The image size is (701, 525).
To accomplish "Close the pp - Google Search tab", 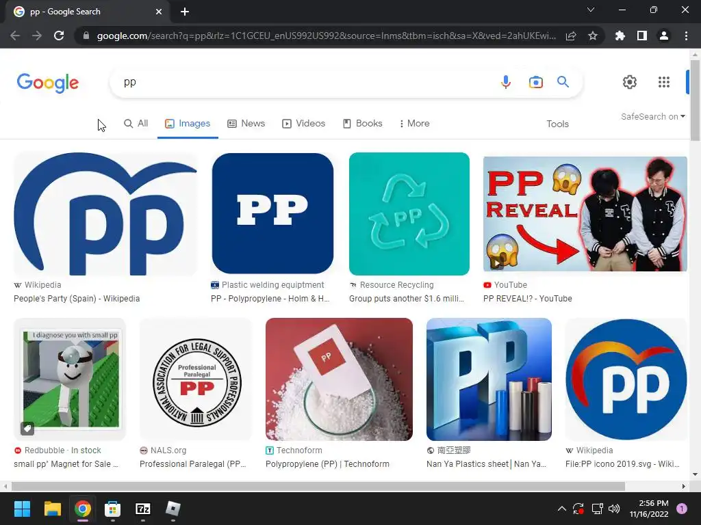I will pos(159,12).
